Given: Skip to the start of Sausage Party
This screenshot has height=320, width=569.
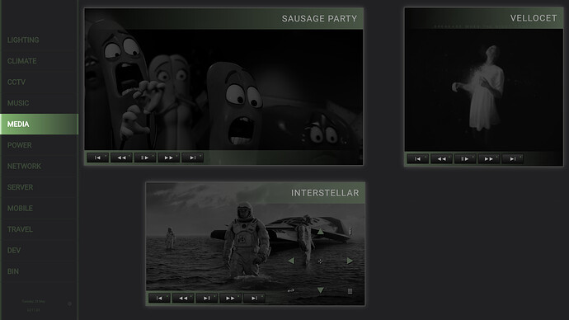Looking at the screenshot, I should pos(97,158).
